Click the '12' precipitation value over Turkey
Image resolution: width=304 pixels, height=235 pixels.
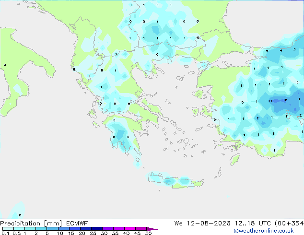285,100
